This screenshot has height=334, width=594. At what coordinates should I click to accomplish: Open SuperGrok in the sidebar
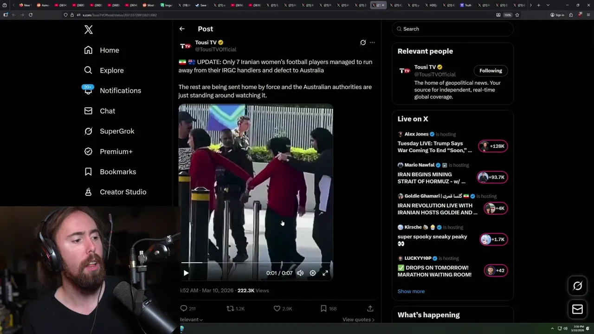coord(109,131)
